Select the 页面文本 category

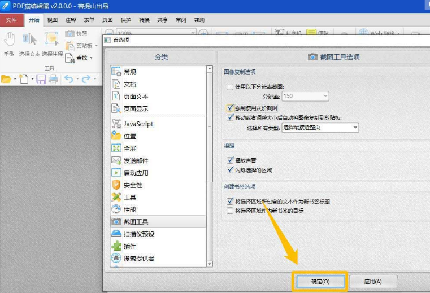(x=158, y=97)
